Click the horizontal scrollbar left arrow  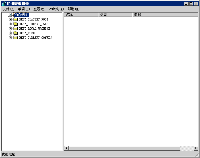tap(66, 148)
